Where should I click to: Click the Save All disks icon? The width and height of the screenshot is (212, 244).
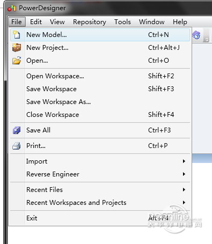(x=17, y=130)
